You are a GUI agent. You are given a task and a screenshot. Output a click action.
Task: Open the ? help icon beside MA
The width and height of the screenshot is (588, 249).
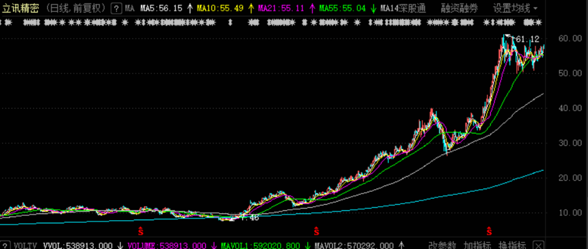point(117,8)
